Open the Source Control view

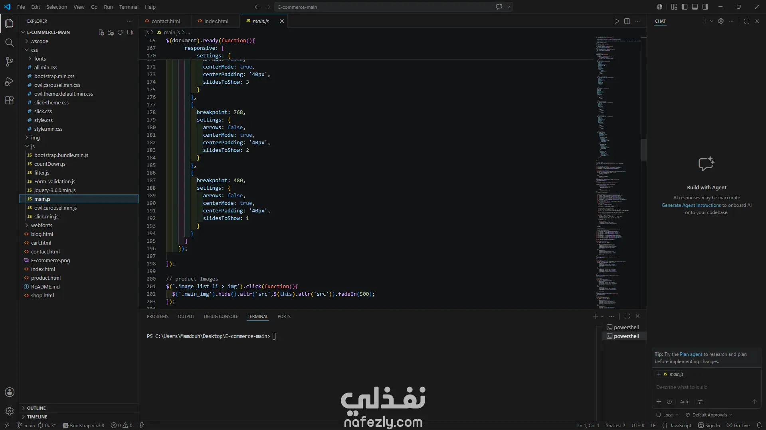click(10, 62)
